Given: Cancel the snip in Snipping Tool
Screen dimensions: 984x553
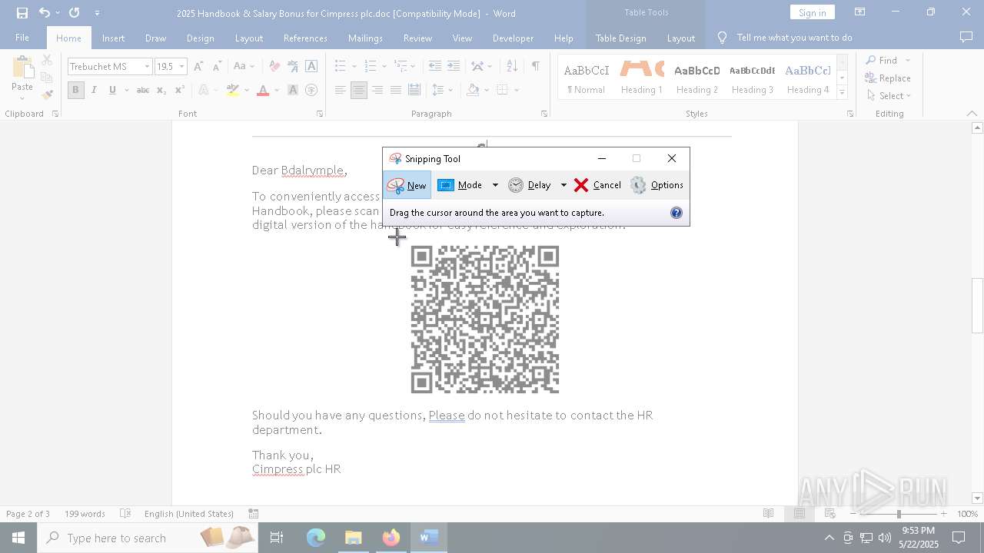Looking at the screenshot, I should pyautogui.click(x=597, y=185).
